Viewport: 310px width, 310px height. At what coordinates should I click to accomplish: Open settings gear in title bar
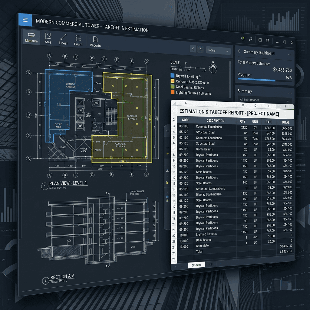(x=268, y=40)
